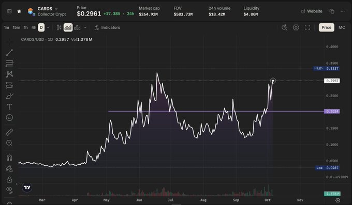Screen dimensions: 352x205
Task: Open chart settings hexagon icon
Action: point(296,27)
